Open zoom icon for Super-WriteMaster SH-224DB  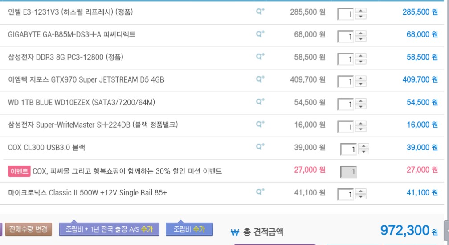pyautogui.click(x=260, y=124)
